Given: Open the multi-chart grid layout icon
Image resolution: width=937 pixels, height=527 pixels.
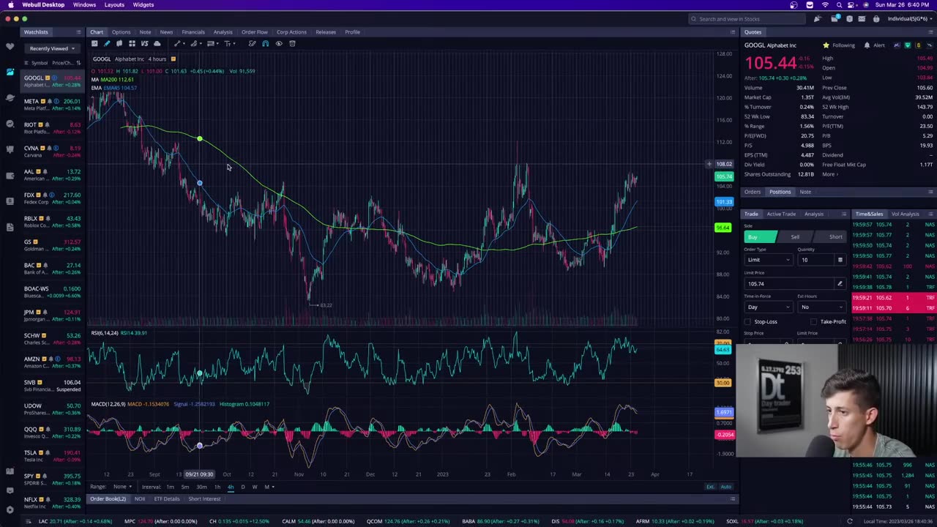Looking at the screenshot, I should point(132,44).
